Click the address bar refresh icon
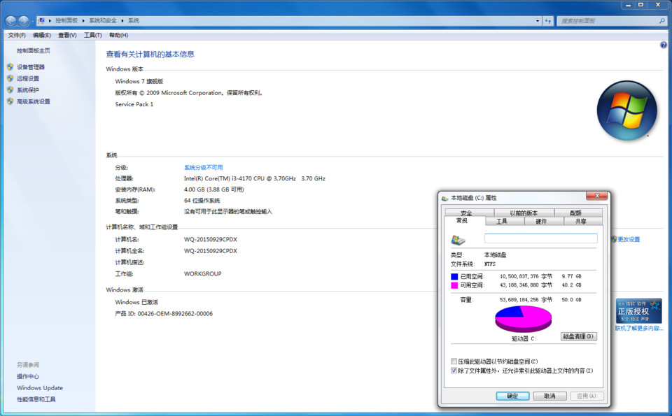 point(547,20)
